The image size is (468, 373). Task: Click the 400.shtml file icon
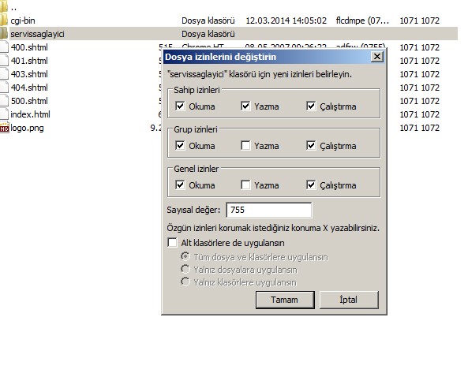[x=4, y=47]
